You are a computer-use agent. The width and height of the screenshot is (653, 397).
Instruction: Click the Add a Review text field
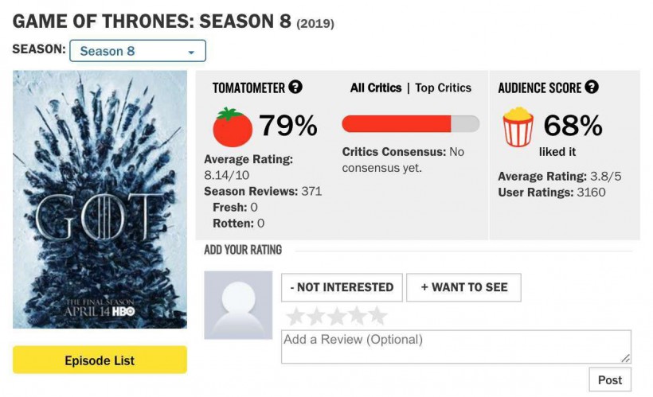(456, 347)
